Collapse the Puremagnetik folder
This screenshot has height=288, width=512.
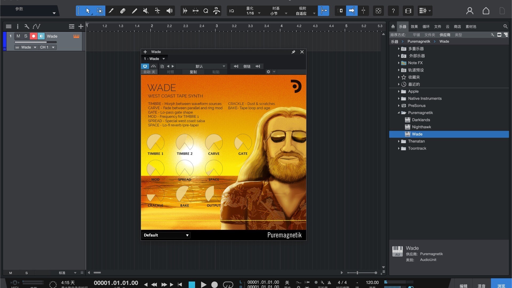pos(399,113)
